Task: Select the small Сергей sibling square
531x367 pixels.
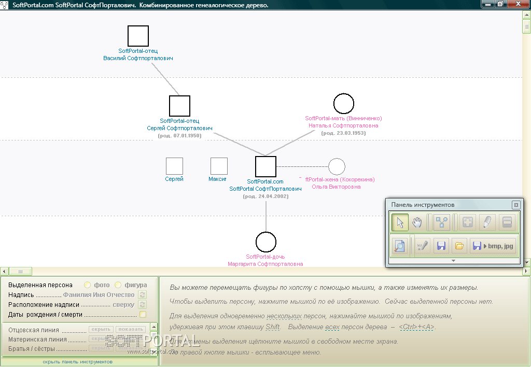Action: coord(174,166)
